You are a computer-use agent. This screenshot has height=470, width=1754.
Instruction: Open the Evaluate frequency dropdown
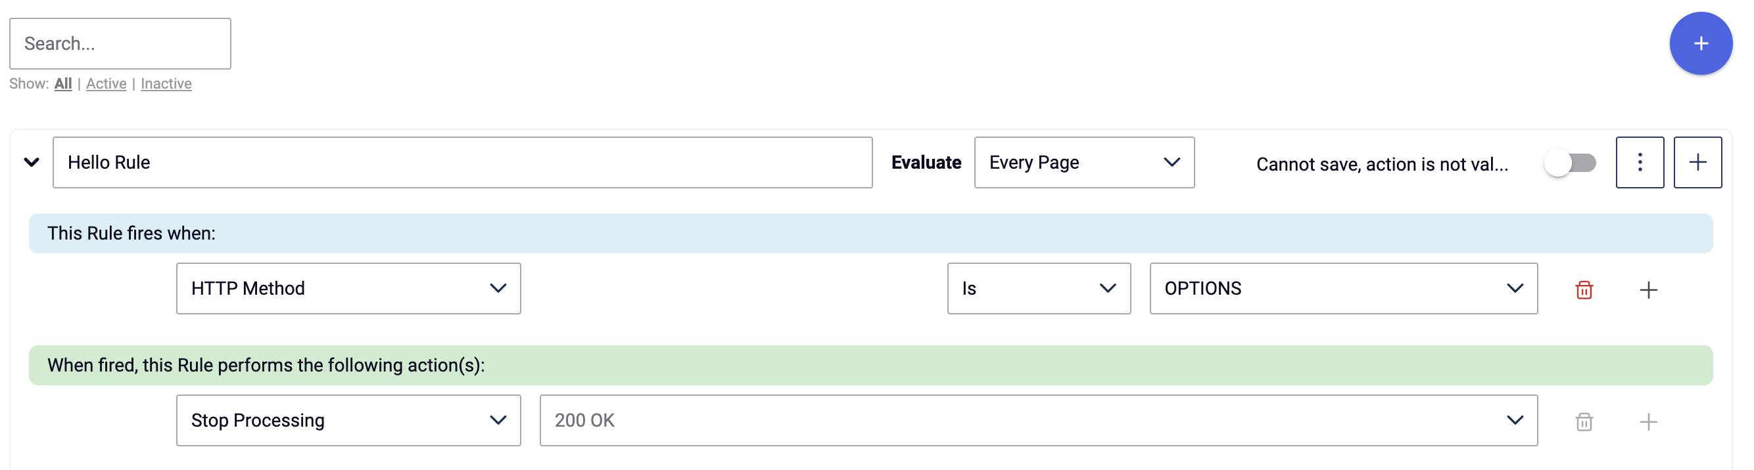[x=1083, y=162]
